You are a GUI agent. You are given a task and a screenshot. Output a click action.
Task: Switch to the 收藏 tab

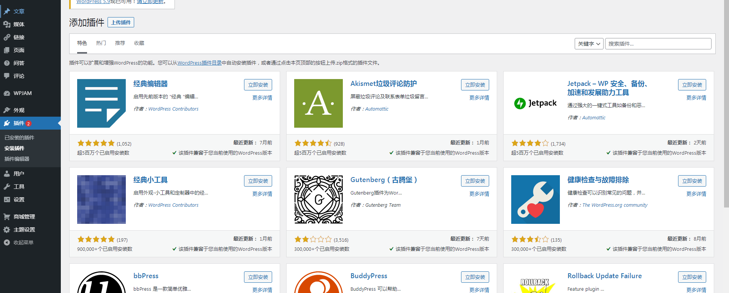click(x=139, y=43)
